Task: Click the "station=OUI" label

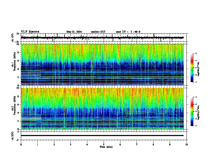Action: (98, 32)
